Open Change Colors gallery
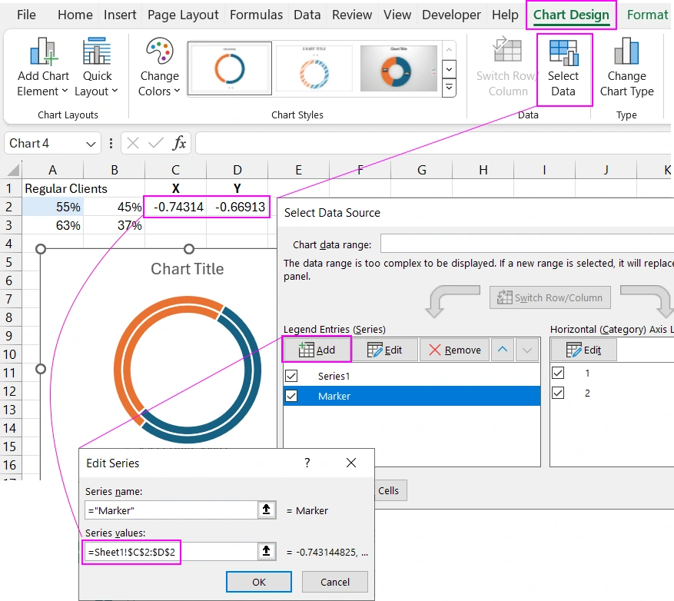 [x=158, y=65]
